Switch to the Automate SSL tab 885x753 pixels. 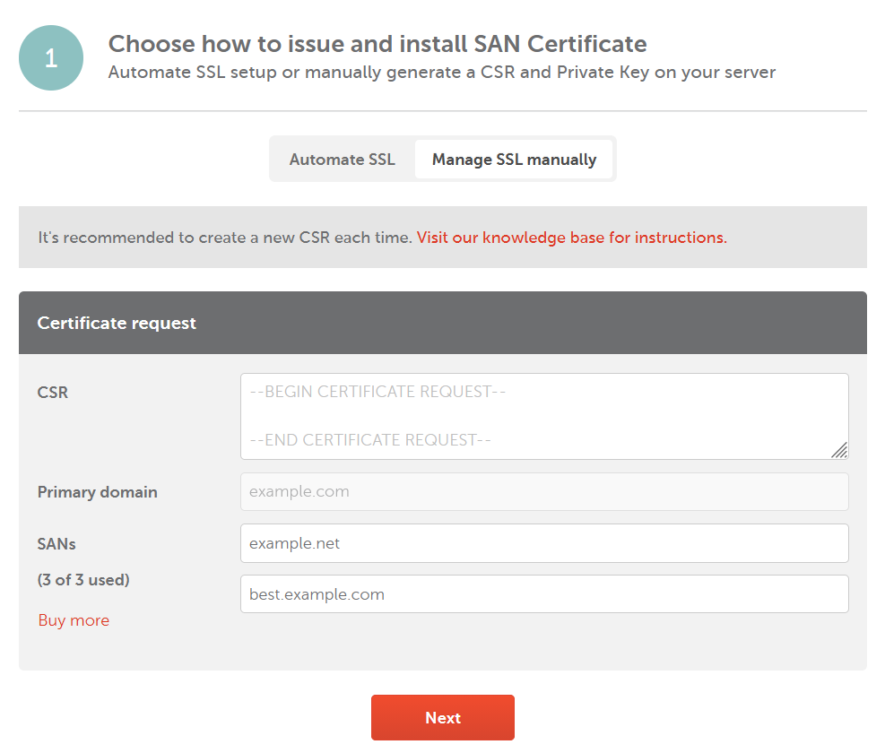342,160
